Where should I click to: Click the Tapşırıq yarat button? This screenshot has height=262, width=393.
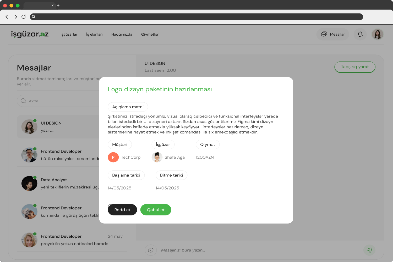tap(355, 67)
